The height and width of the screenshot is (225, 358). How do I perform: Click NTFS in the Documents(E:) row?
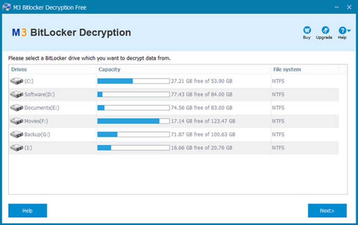278,108
